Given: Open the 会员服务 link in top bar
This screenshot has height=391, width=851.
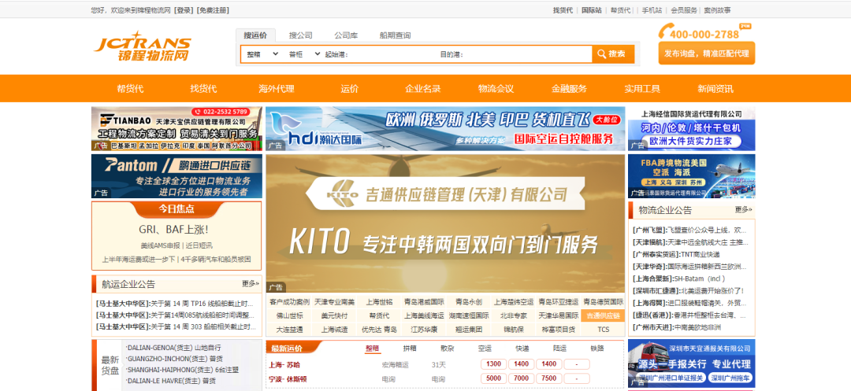Looking at the screenshot, I should tap(684, 10).
